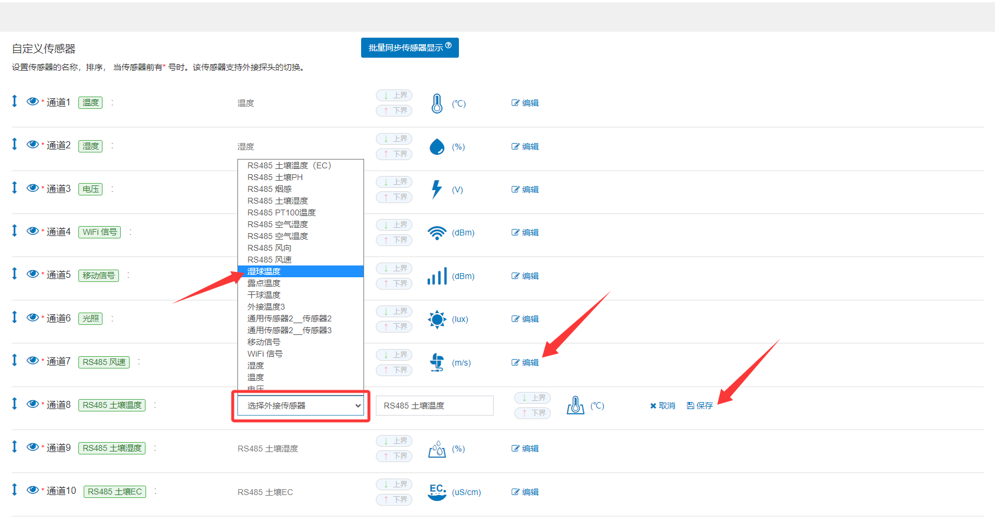995x518 pixels.
Task: Choose RS485 土壤PH option
Action: (x=300, y=177)
